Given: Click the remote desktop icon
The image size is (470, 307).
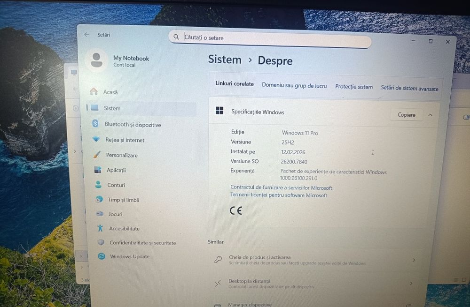Looking at the screenshot, I should [218, 283].
